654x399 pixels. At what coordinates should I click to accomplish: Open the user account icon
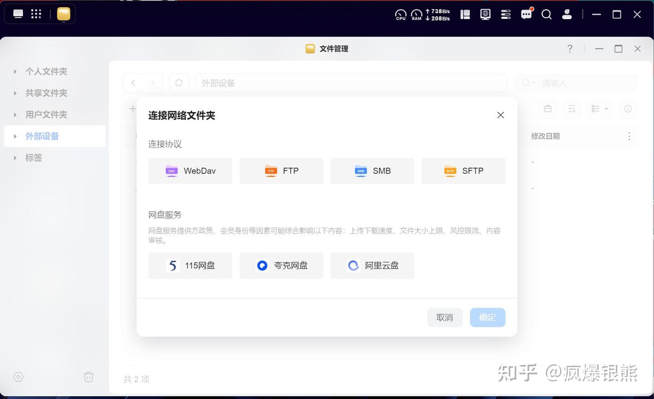pyautogui.click(x=567, y=15)
